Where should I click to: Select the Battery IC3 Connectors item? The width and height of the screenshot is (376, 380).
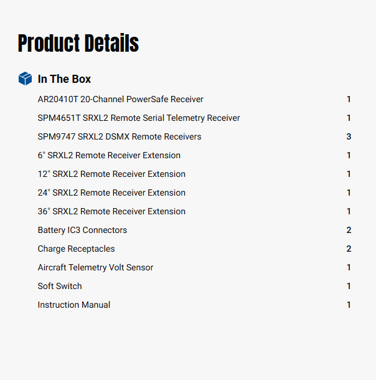click(x=82, y=230)
